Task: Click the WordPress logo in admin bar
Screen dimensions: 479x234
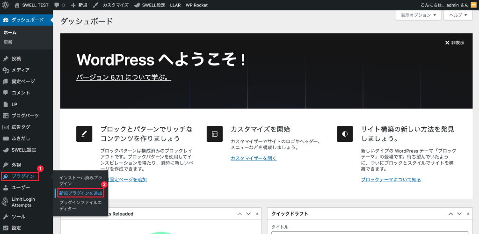Action: pos(6,5)
